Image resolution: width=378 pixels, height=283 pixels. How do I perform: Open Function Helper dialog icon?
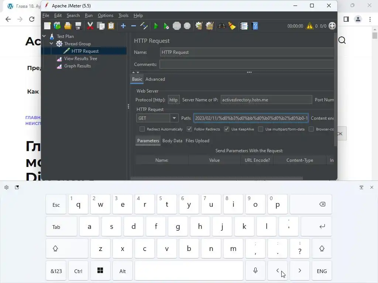pos(244,26)
